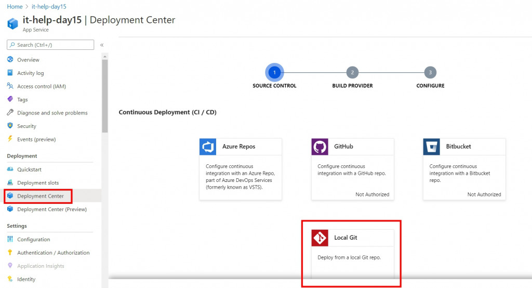This screenshot has height=288, width=532.
Task: Click the Deployment Center cube icon
Action: [10, 195]
